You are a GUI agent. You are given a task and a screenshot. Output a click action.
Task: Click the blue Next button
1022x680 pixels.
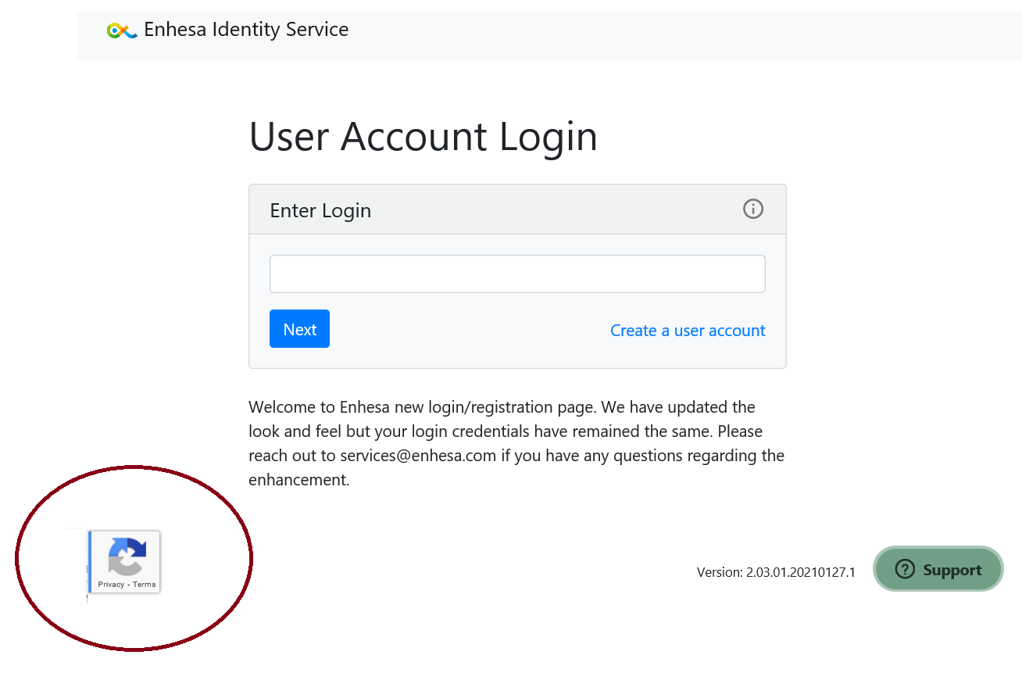tap(299, 329)
